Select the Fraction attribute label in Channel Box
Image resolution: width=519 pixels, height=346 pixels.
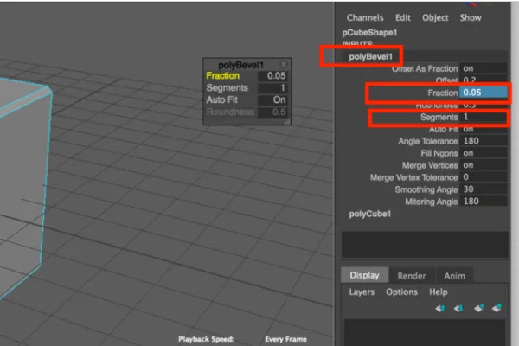click(x=443, y=93)
